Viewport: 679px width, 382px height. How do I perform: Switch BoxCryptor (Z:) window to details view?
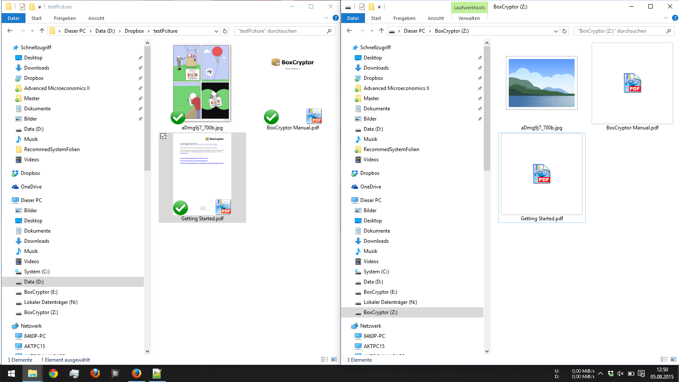click(664, 360)
